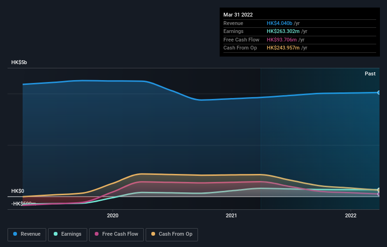The width and height of the screenshot is (387, 247).
Task: Click the Revenue row label in tooltip
Action: pyautogui.click(x=233, y=23)
